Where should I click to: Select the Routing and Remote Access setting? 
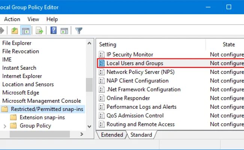pyautogui.click(x=140, y=124)
